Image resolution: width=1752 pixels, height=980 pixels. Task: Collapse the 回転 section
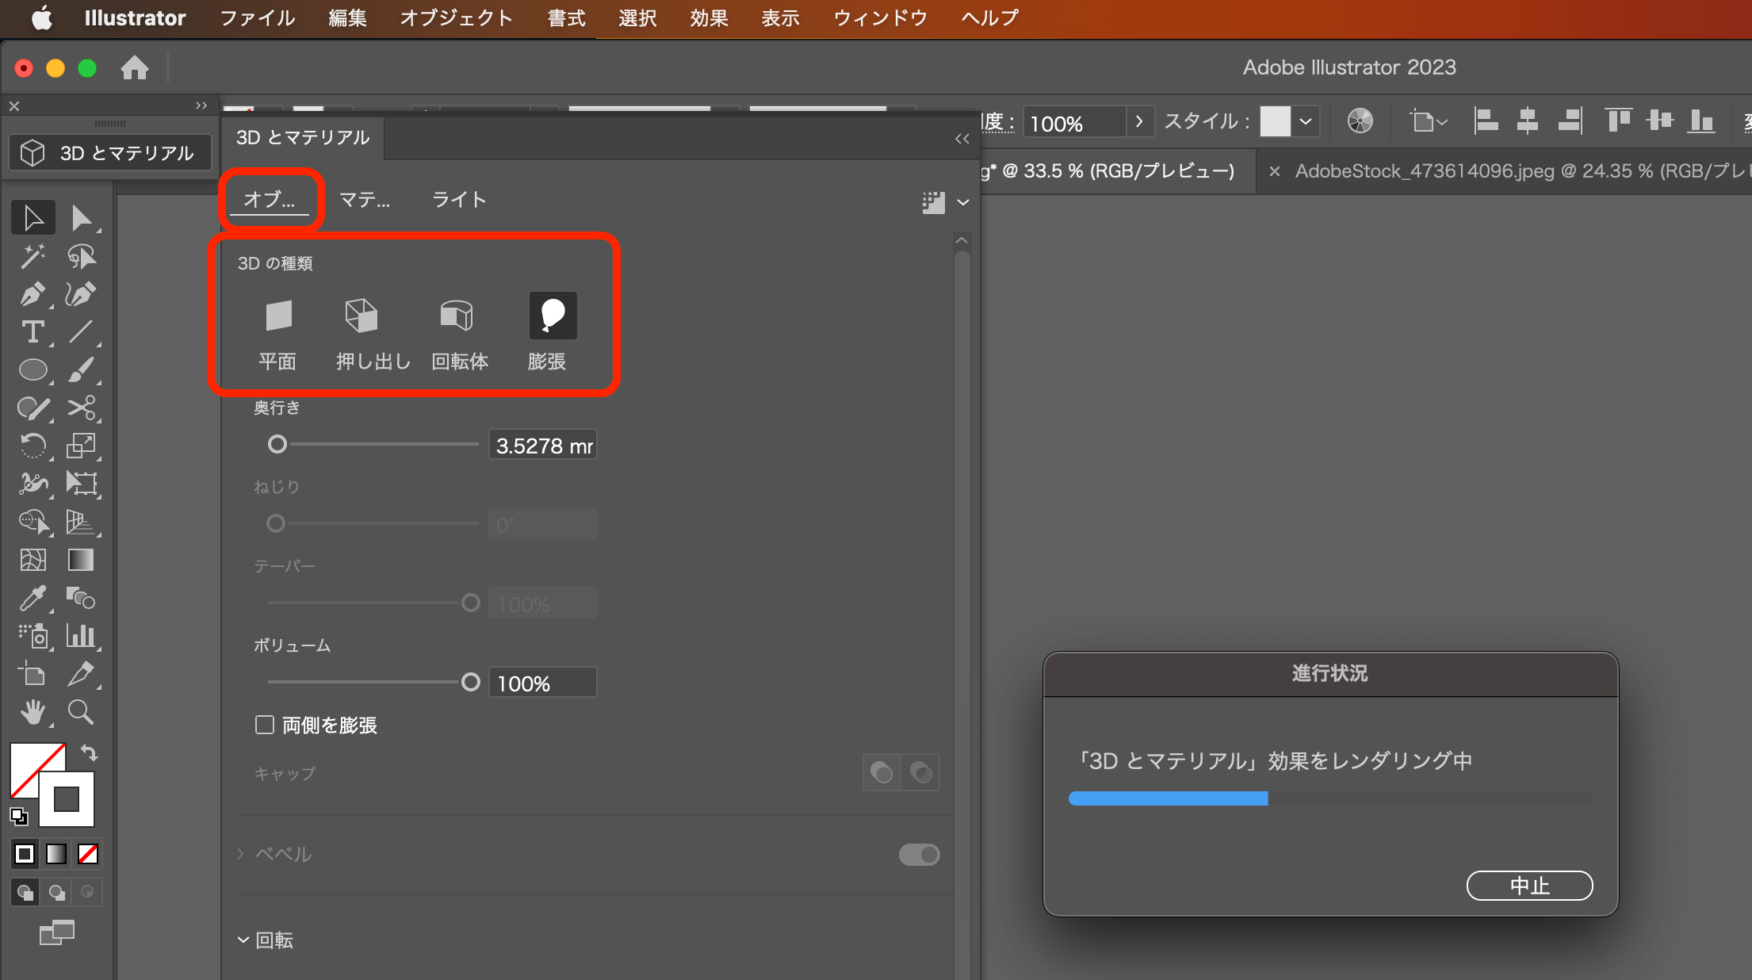(x=243, y=940)
